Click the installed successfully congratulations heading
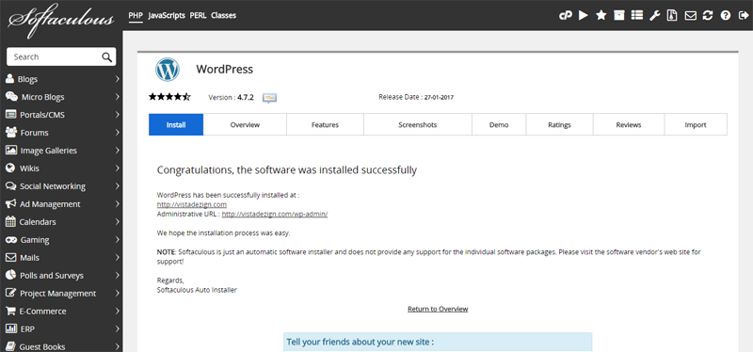Screen dimensions: 753x352 click(287, 170)
